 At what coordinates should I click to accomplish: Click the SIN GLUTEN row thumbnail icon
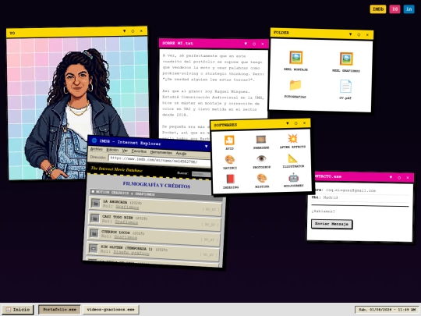[94, 248]
